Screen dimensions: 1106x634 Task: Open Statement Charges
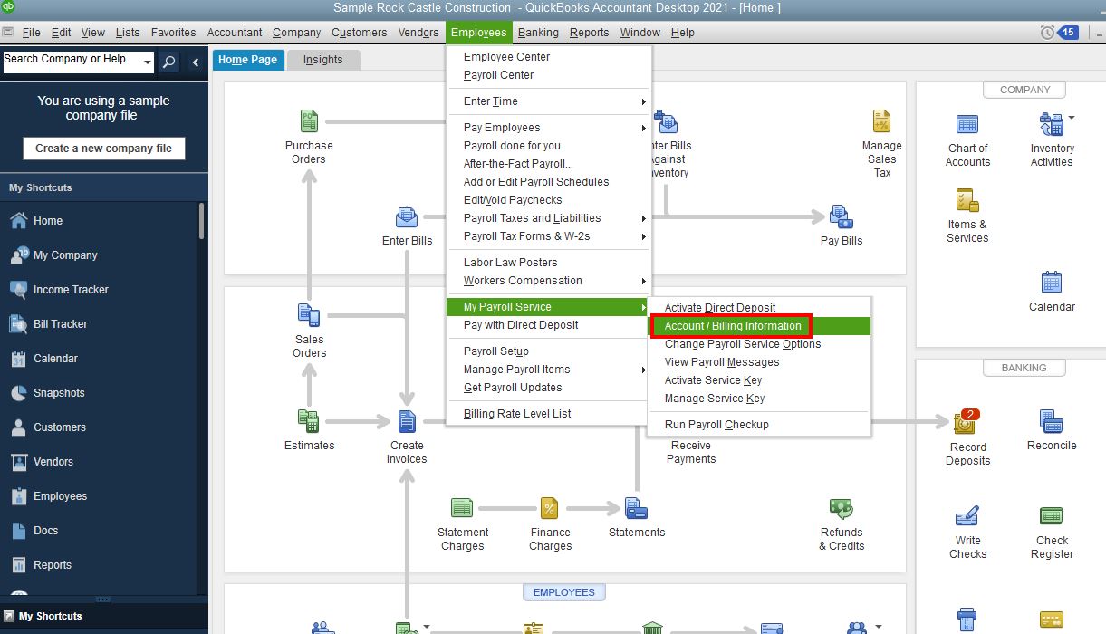click(462, 508)
